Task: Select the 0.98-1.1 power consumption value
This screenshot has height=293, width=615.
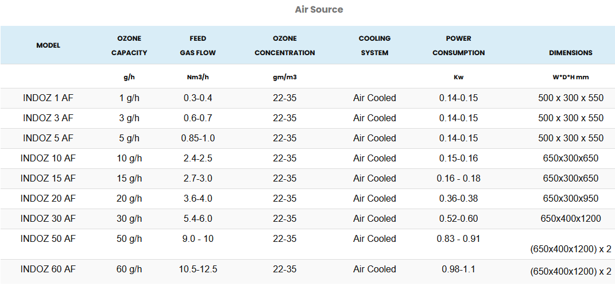Action: tap(458, 269)
